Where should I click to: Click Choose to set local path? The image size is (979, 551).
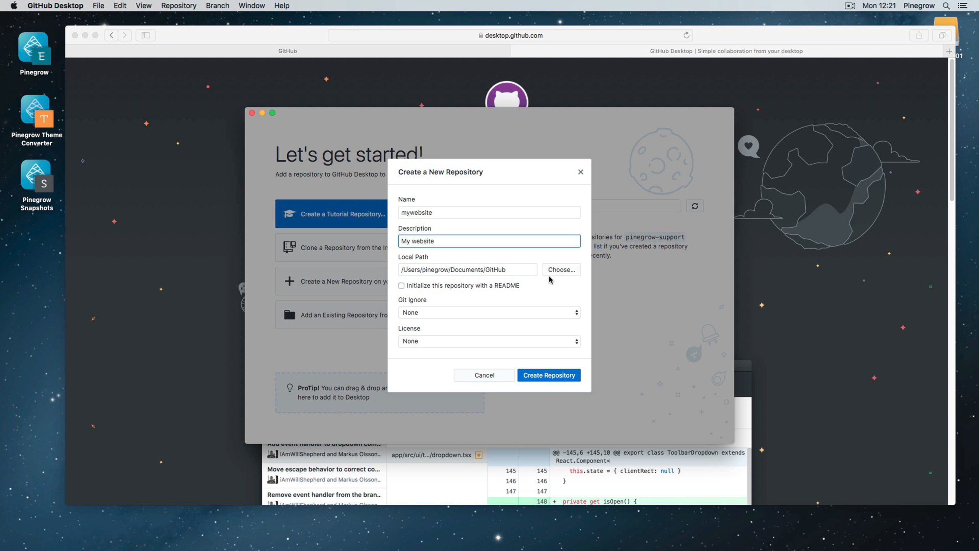(x=561, y=269)
